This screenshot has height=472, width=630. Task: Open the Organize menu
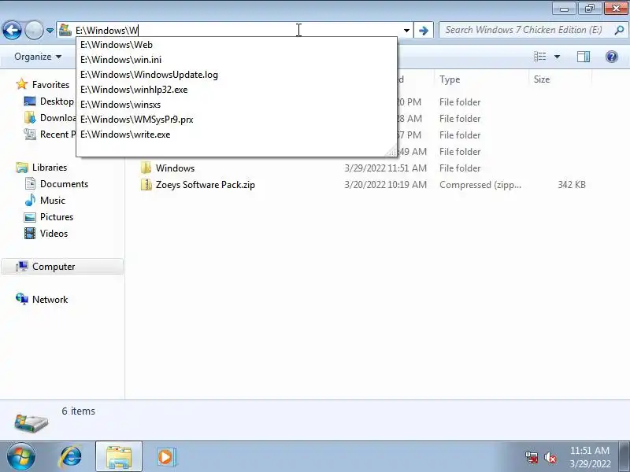(x=38, y=57)
